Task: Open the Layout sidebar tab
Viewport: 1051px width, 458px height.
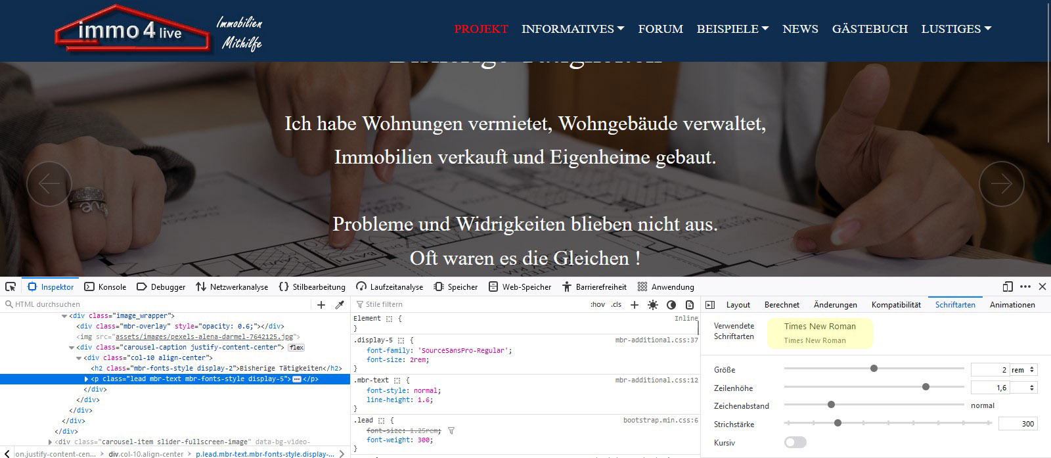Action: (738, 305)
